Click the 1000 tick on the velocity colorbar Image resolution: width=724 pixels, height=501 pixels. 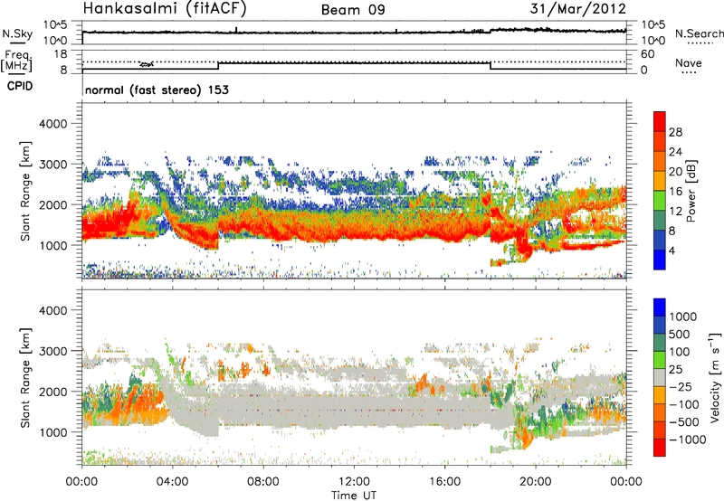[683, 317]
